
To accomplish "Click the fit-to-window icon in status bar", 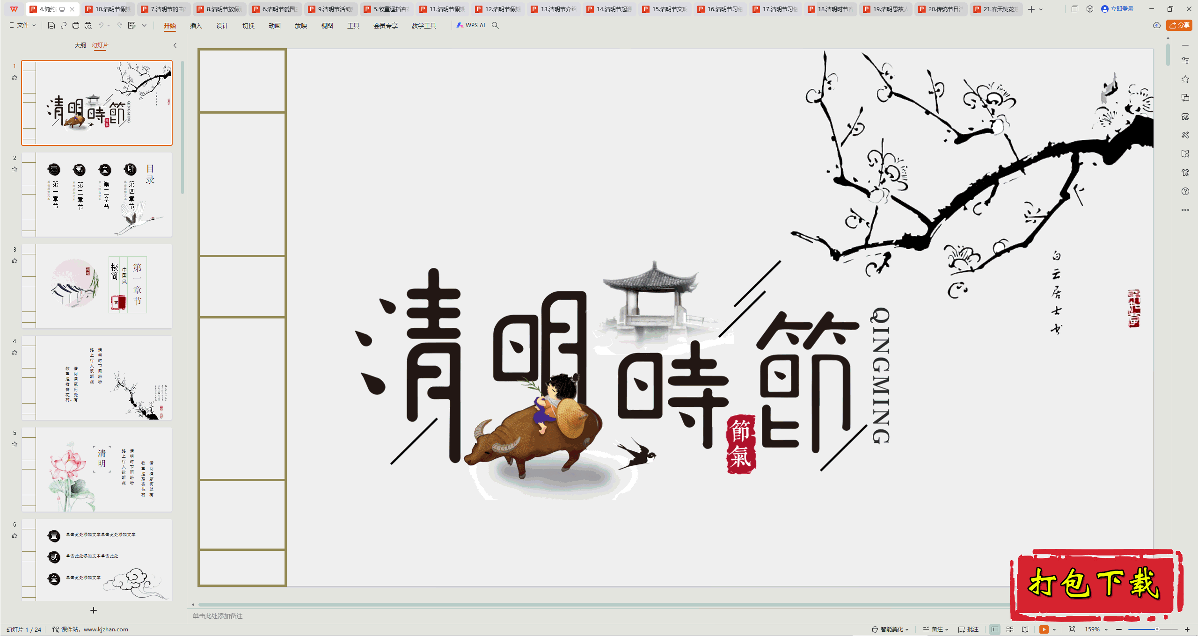I will [1072, 629].
